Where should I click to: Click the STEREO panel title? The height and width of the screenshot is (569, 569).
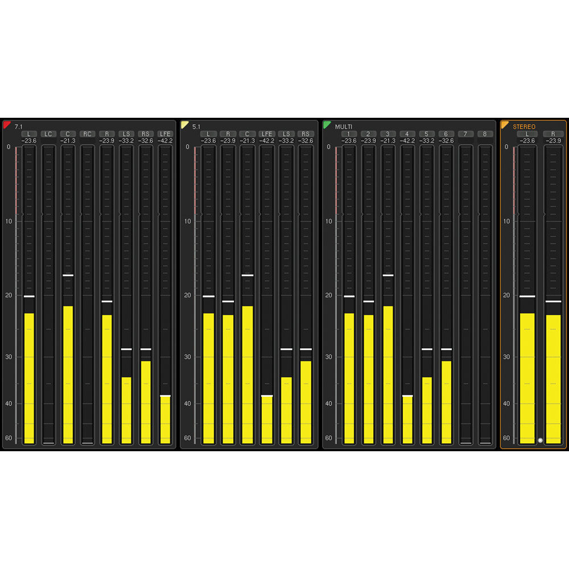click(524, 126)
